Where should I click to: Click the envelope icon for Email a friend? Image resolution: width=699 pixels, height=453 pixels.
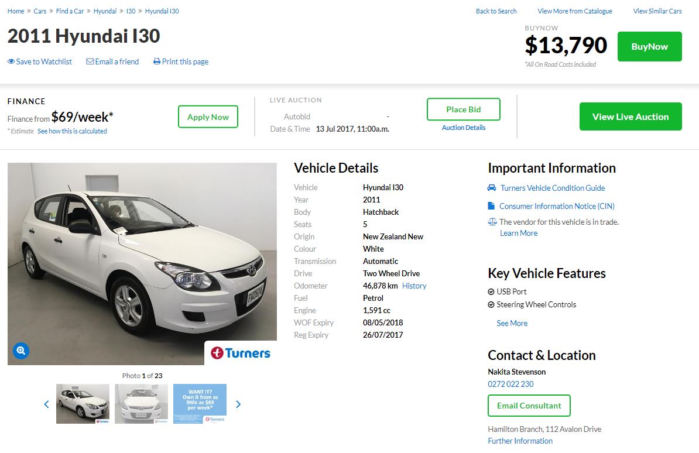[90, 61]
